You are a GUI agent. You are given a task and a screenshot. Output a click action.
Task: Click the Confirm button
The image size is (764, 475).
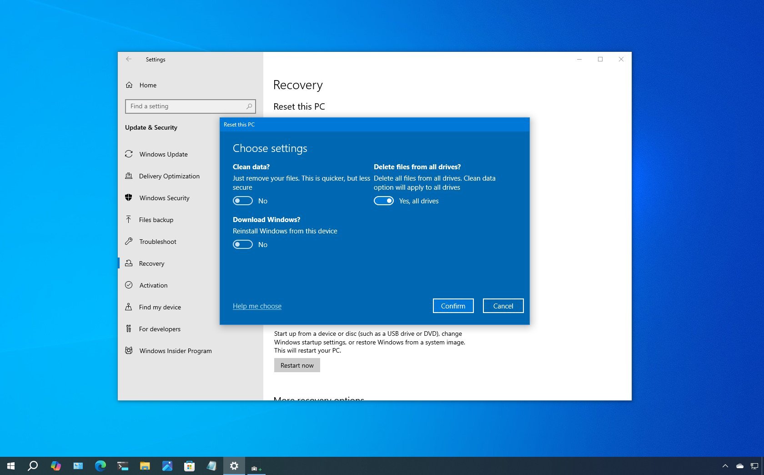[453, 306]
